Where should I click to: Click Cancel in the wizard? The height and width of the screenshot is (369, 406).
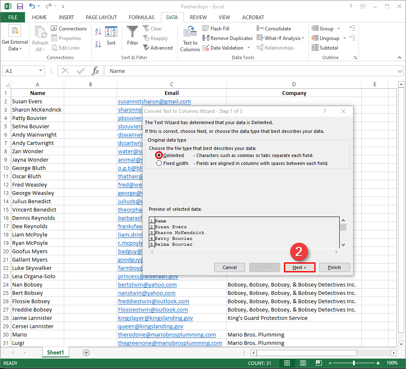tap(230, 267)
